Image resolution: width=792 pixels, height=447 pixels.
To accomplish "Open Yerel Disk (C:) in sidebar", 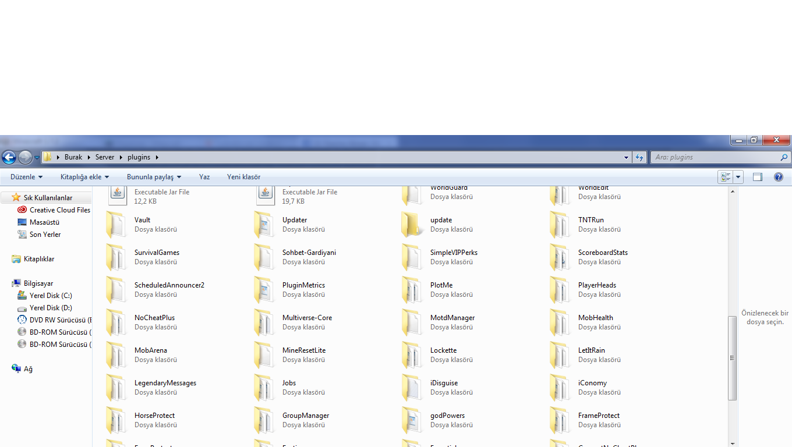I will [x=51, y=296].
